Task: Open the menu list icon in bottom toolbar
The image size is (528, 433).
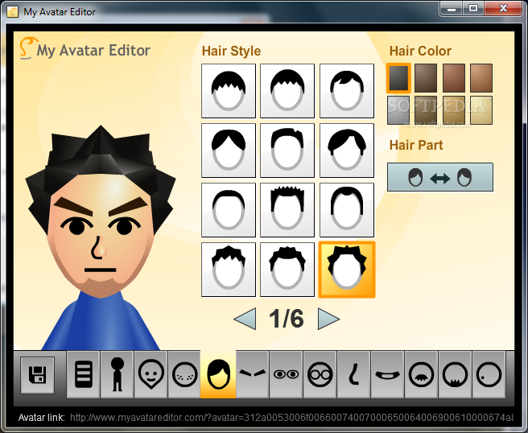Action: 83,374
